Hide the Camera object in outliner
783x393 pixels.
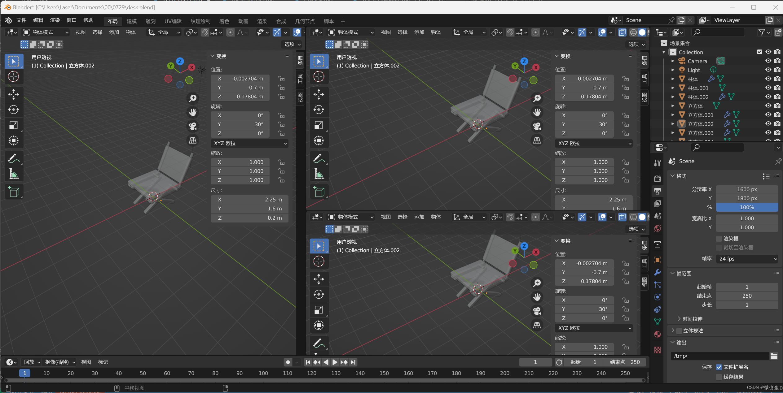[x=768, y=61]
